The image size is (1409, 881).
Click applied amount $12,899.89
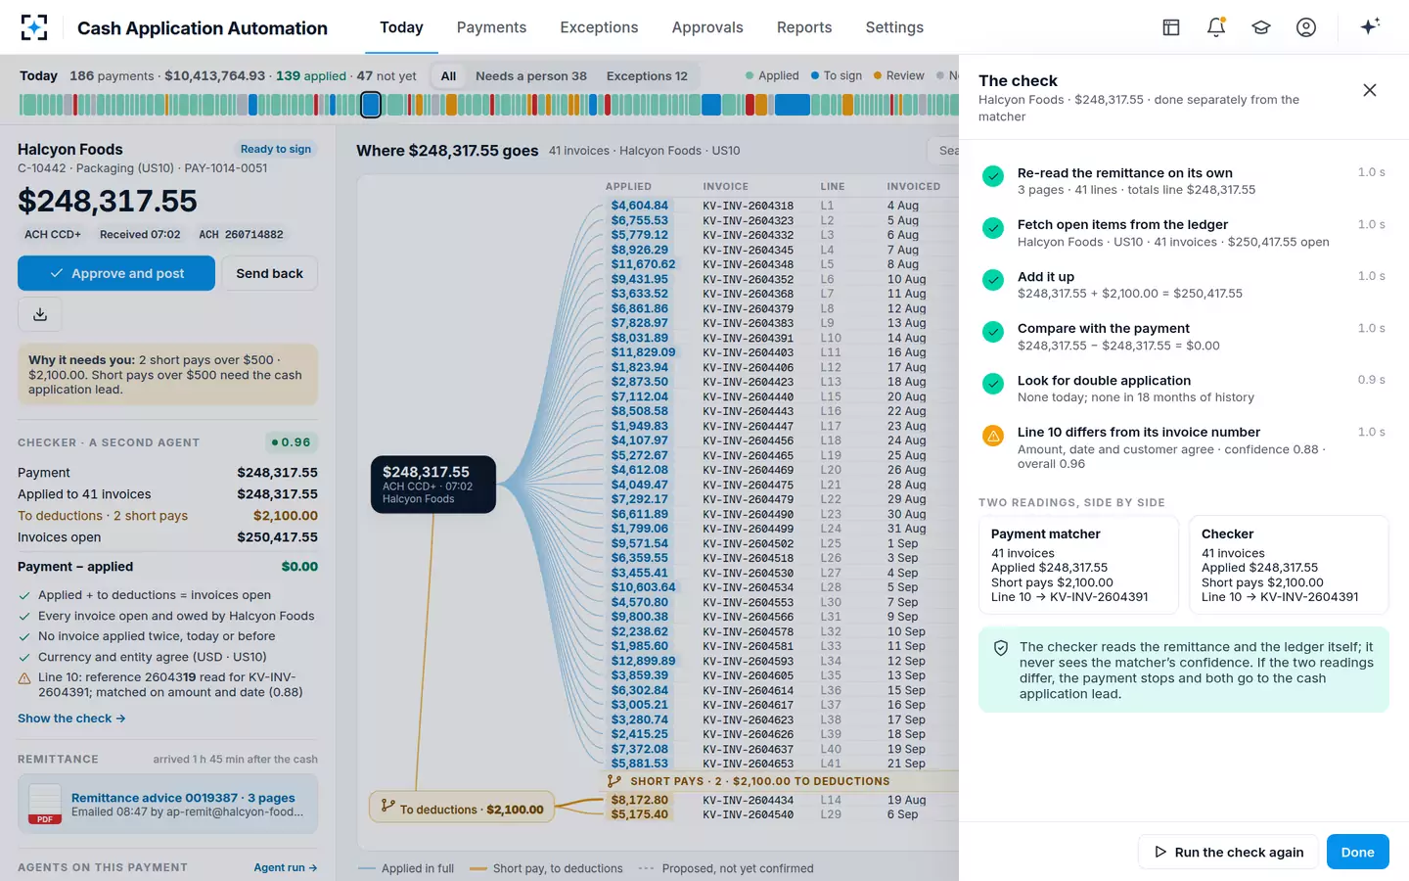[643, 661]
